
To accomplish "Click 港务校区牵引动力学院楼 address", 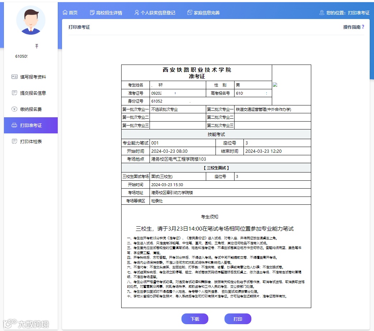I will 231,193.
